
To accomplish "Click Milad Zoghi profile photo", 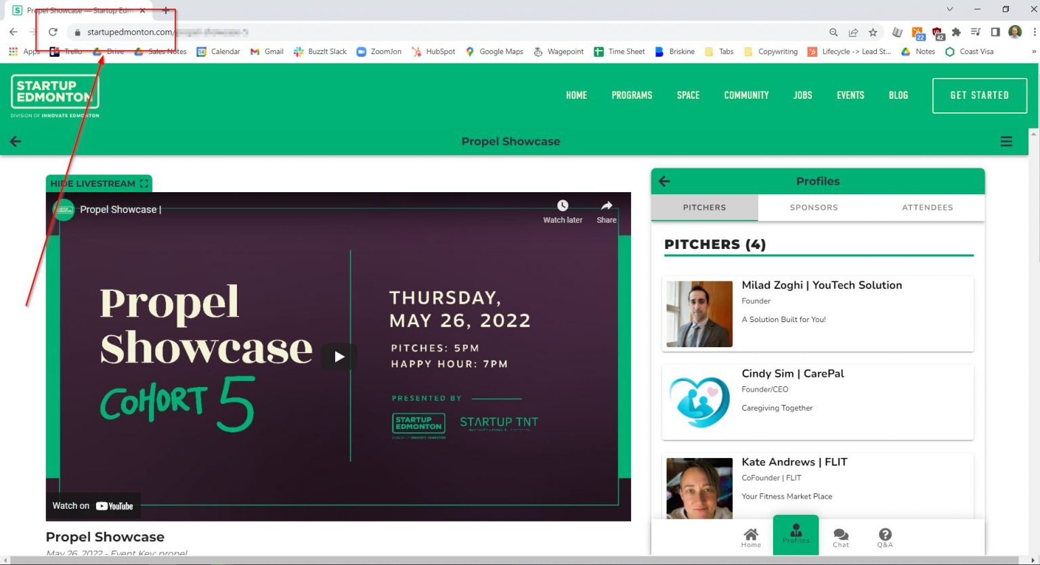I will point(699,314).
